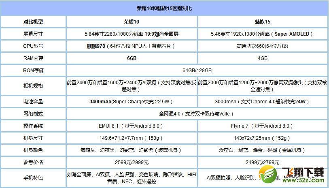
Task: Click the 麒麟970 CPU cell
Action: 132,46
